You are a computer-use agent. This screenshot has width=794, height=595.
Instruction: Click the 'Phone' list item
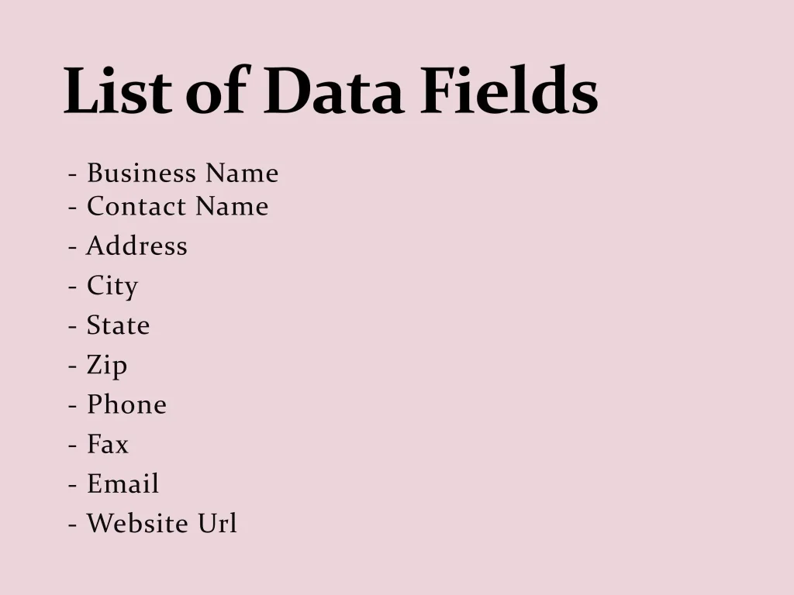(x=126, y=404)
